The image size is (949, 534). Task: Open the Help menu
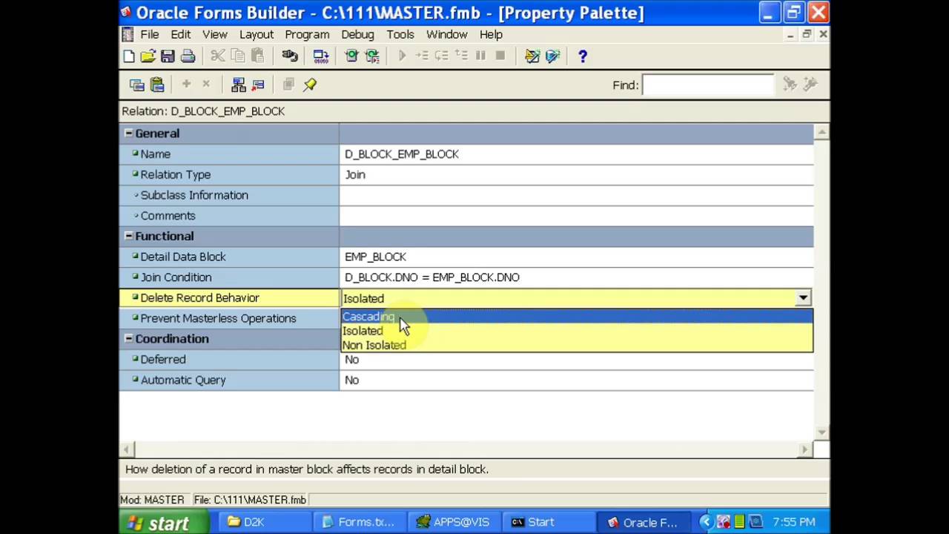point(491,34)
